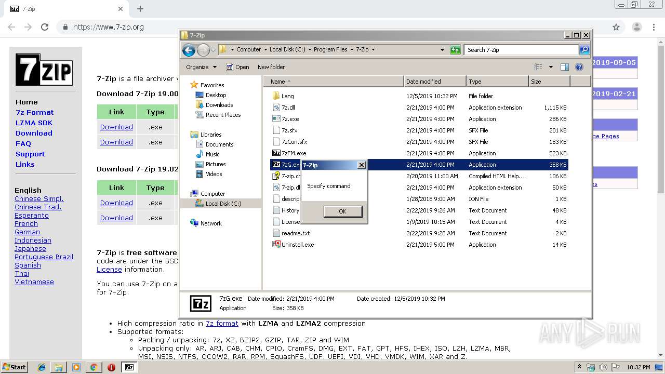The height and width of the screenshot is (374, 665).
Task: Open the view options dropdown arrow
Action: [551, 67]
